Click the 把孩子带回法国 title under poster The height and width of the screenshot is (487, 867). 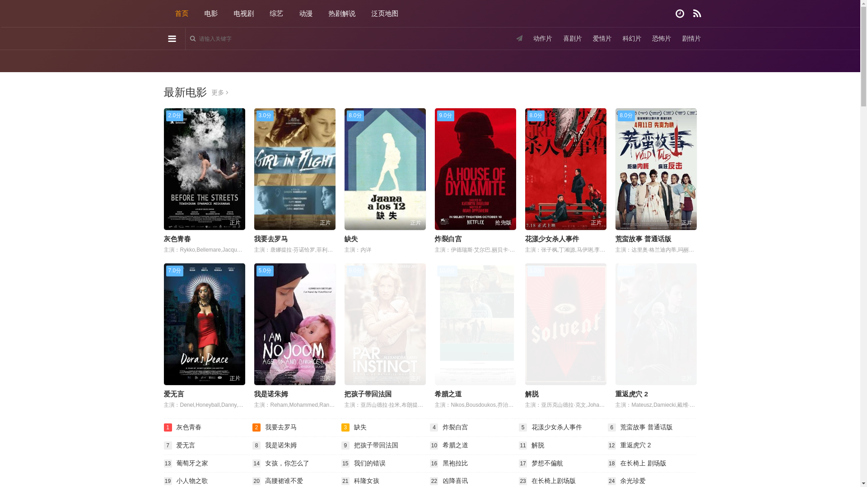pyautogui.click(x=368, y=394)
